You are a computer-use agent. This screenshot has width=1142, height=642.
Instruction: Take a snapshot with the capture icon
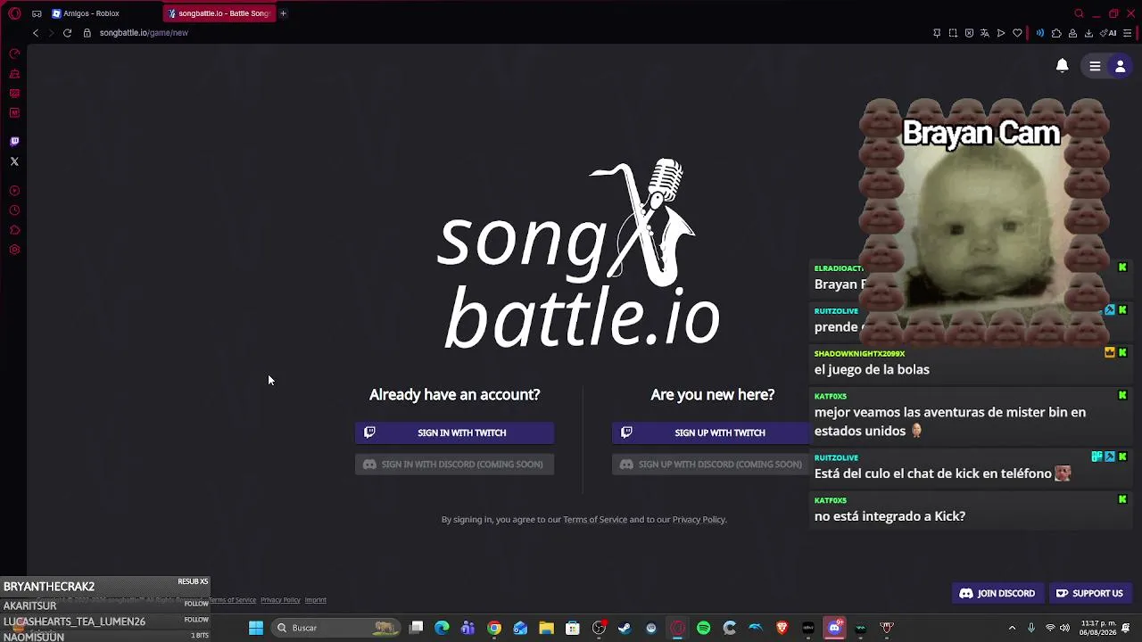(x=953, y=33)
